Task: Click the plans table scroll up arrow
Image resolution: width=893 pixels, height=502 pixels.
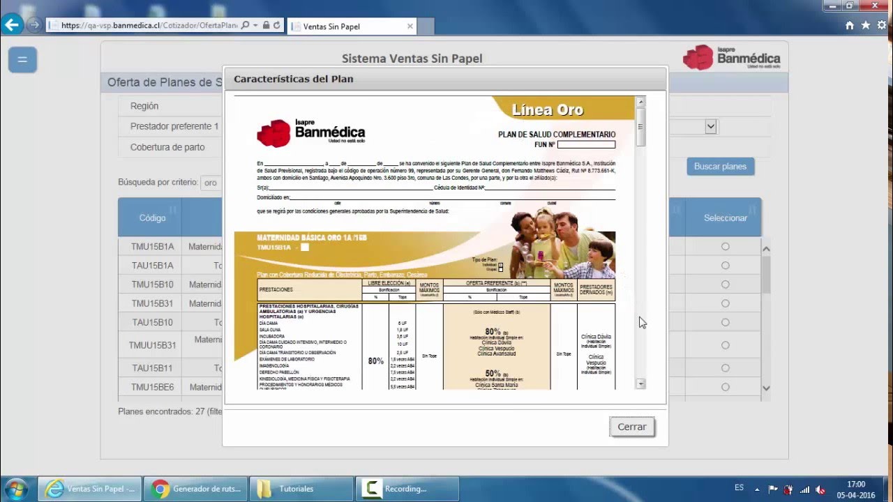Action: pyautogui.click(x=766, y=248)
